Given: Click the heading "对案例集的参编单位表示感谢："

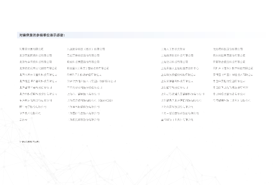Looking at the screenshot, I should click(x=42, y=35).
